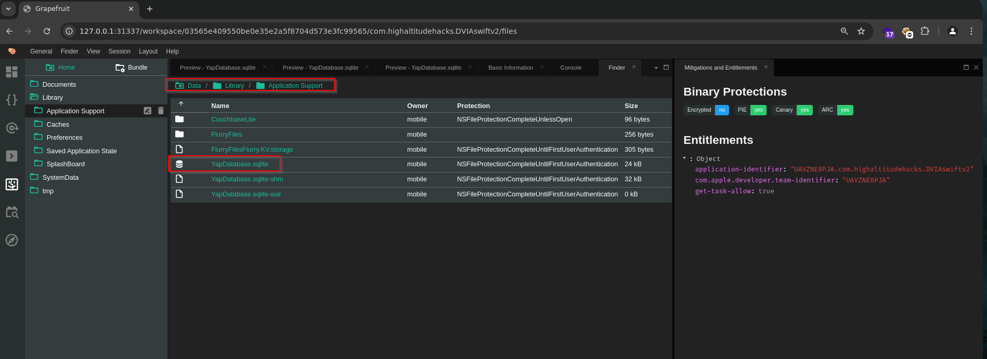
Task: Rename Application Support using the edit icon
Action: coord(148,111)
